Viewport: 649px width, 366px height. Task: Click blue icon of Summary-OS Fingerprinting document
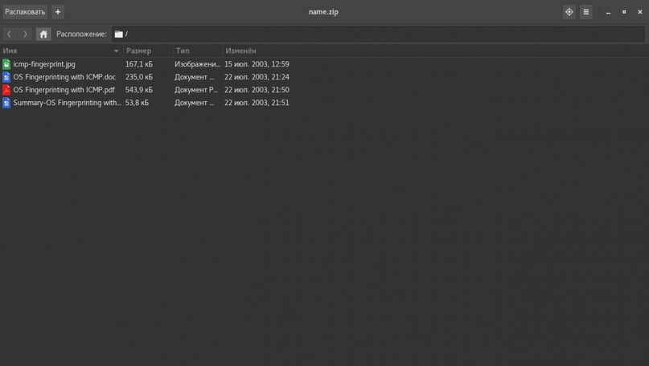coord(6,103)
